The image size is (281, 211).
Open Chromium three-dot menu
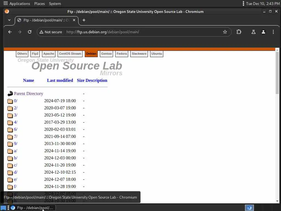[273, 32]
